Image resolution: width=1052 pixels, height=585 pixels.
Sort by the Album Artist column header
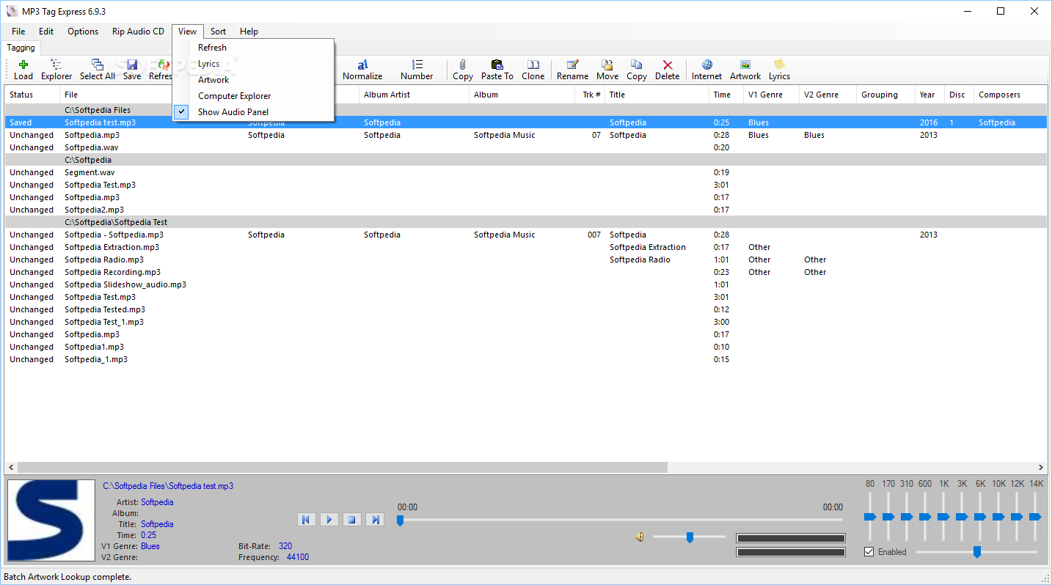click(x=414, y=95)
